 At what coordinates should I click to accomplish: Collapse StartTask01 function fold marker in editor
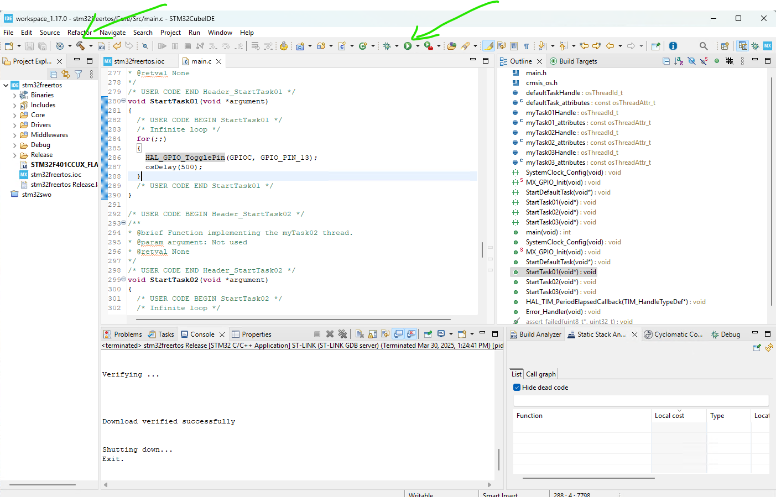click(123, 101)
